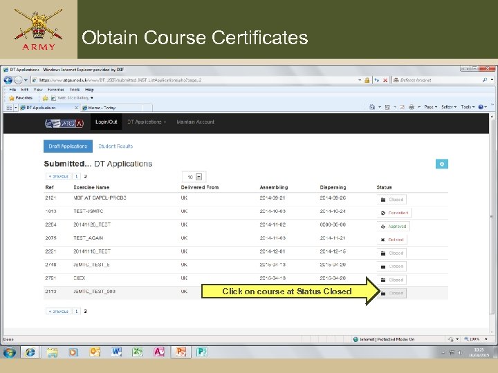Open Word from the taskbar
Viewport: 498px width, 373px height.
(117, 352)
